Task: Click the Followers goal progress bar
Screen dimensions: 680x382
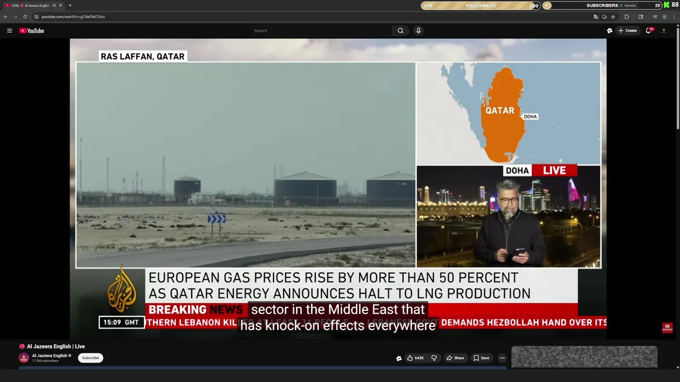Action: pyautogui.click(x=481, y=5)
